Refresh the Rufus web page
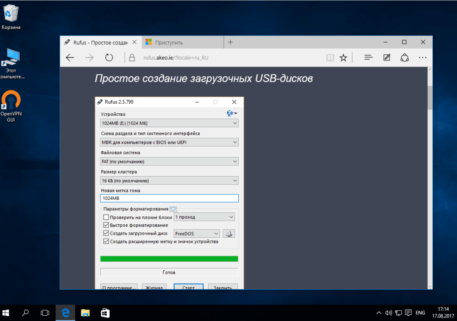 point(109,57)
